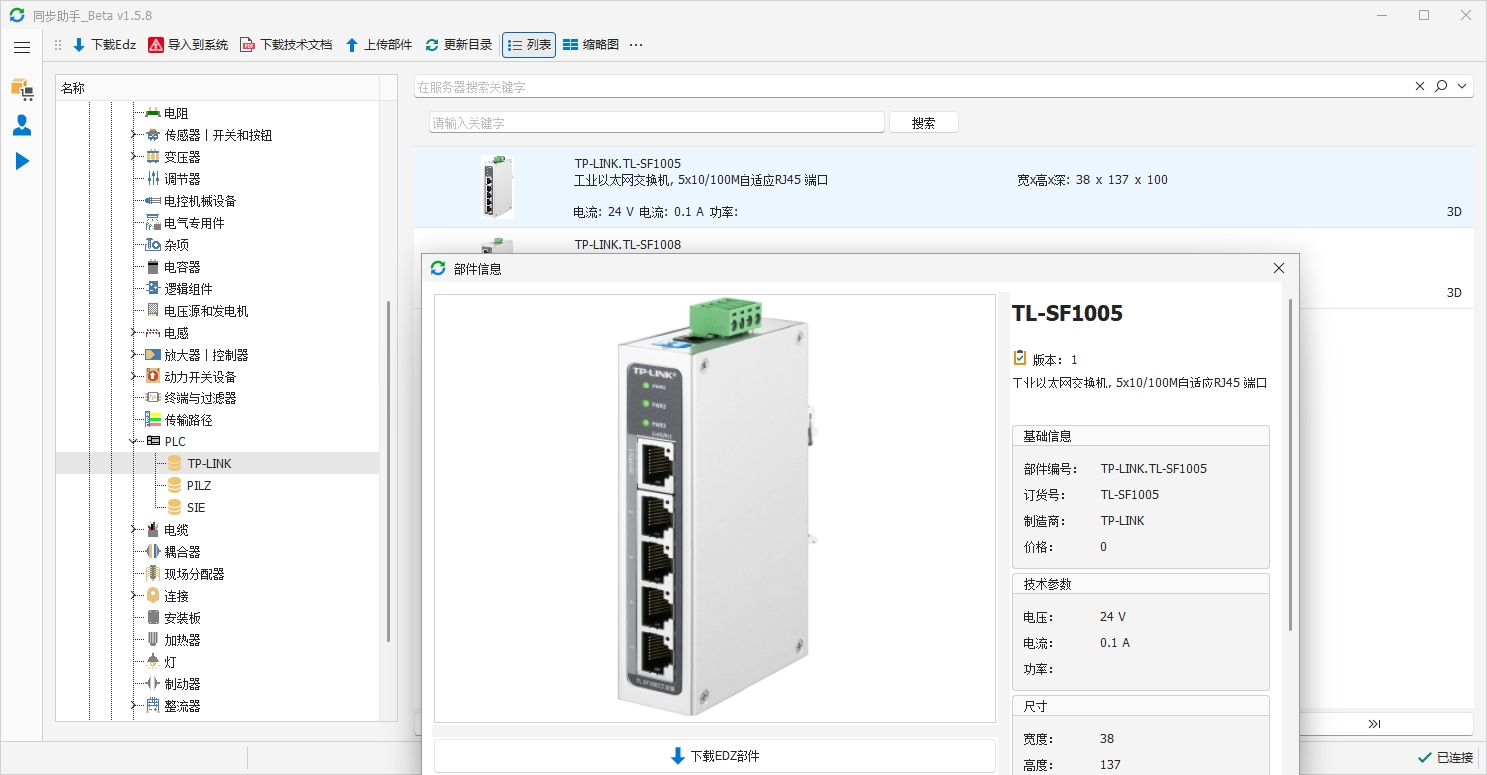Open the parts library sidebar icon
The height and width of the screenshot is (775, 1487).
click(22, 89)
